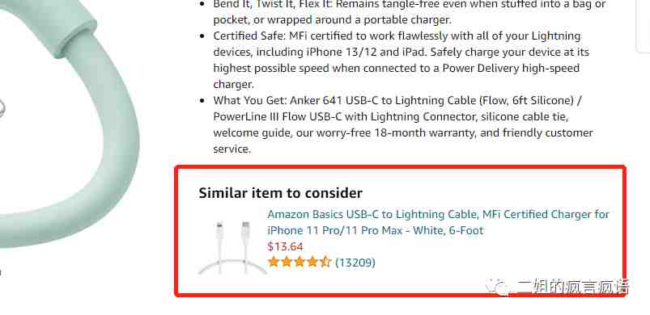
Task: Click the 'Certified Safe' bullet paragraph
Action: point(401,60)
